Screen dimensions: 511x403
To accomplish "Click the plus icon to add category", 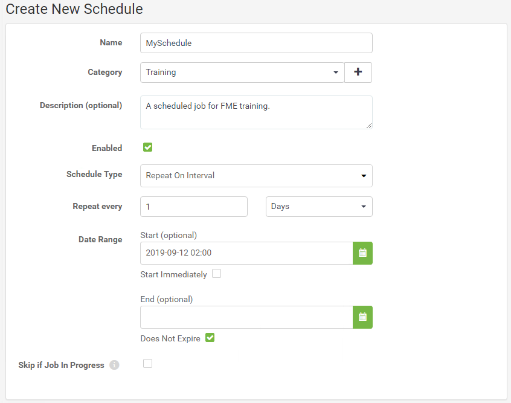I will [x=358, y=73].
